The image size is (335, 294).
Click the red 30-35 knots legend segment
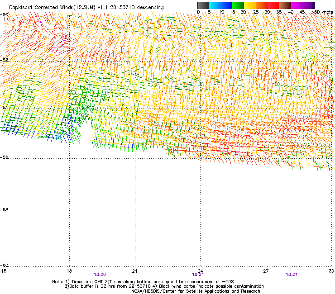pos(273,5)
